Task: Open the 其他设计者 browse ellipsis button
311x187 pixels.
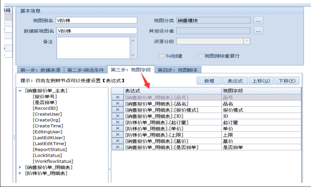Action: coord(258,31)
